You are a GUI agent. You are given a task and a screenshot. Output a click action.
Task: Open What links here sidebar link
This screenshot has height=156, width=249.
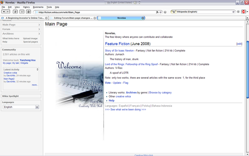11,38
